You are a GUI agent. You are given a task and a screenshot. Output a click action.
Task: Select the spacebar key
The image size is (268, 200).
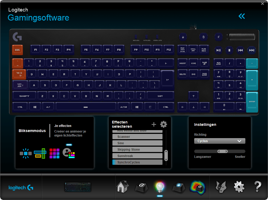86,107
